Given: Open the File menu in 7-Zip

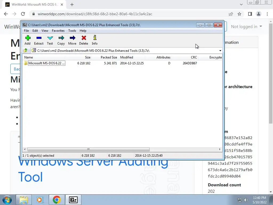Looking at the screenshot, I should coord(26,31).
